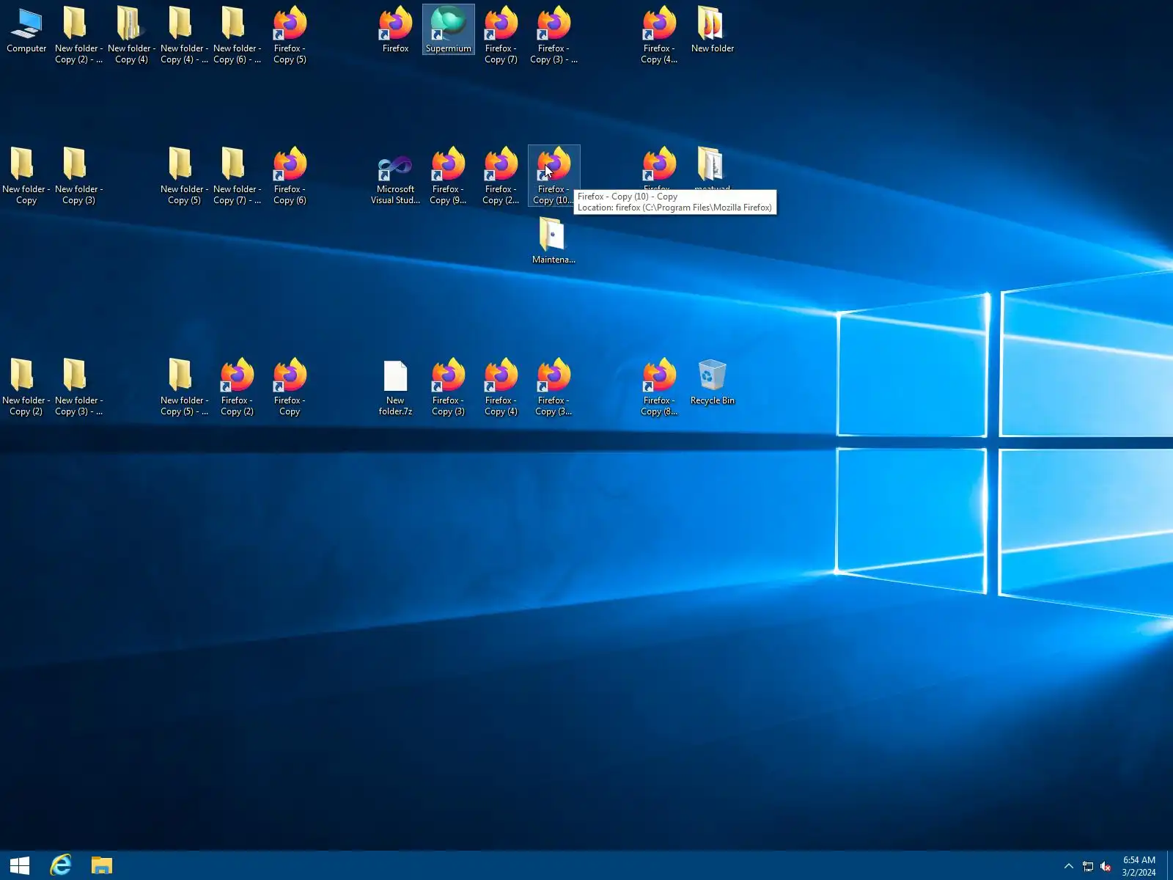Select New folder - Copy (5) - ... folder
1173x880 pixels.
coord(184,387)
